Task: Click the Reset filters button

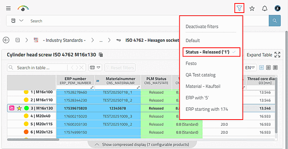Action: [x=120, y=68]
